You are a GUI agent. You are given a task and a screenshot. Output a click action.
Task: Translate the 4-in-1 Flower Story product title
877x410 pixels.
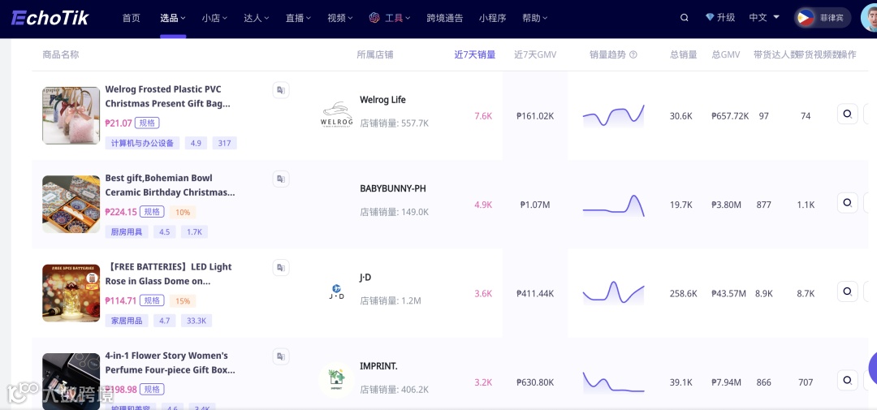(281, 356)
